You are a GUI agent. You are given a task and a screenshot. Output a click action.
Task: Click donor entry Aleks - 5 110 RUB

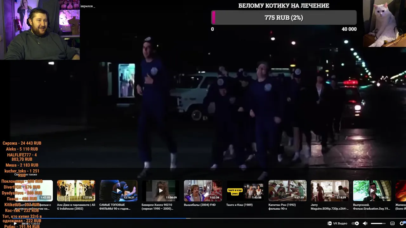coord(22,149)
